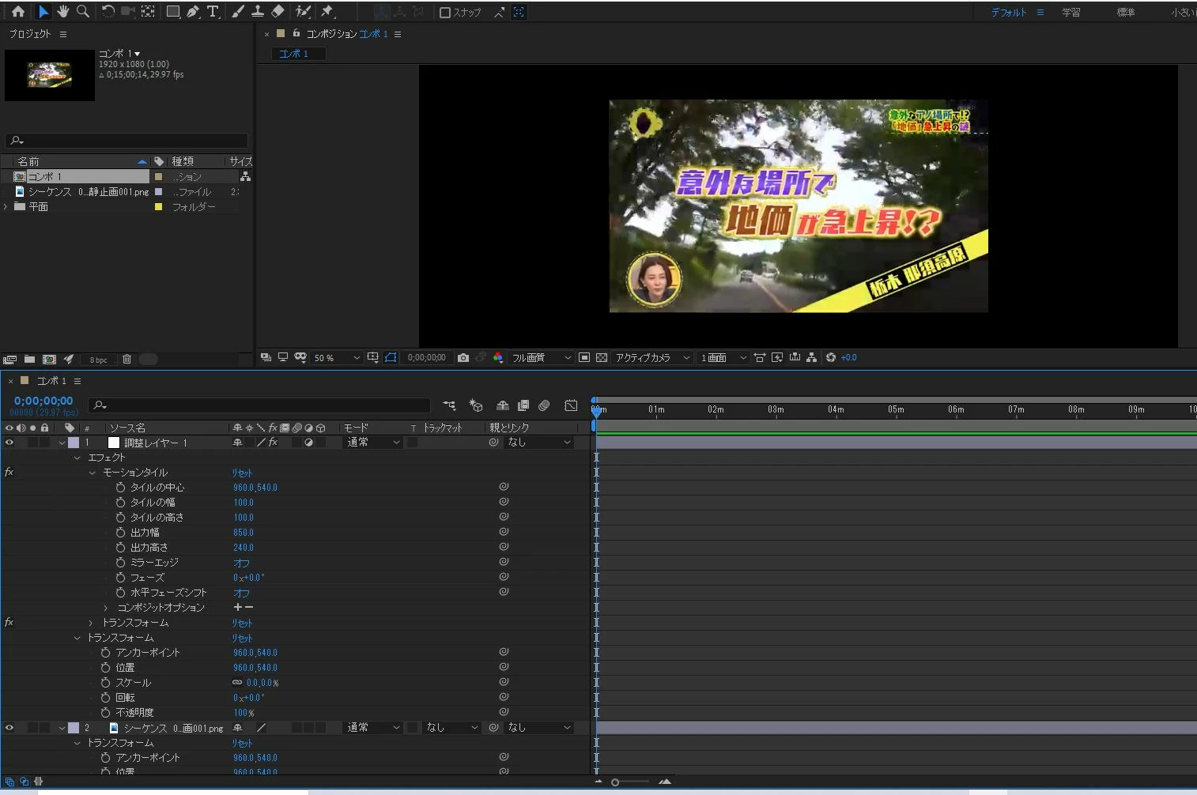Open the フル画質 resolution dropdown
The image size is (1197, 795).
(542, 358)
